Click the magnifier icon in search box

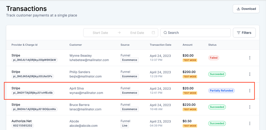click(x=165, y=33)
